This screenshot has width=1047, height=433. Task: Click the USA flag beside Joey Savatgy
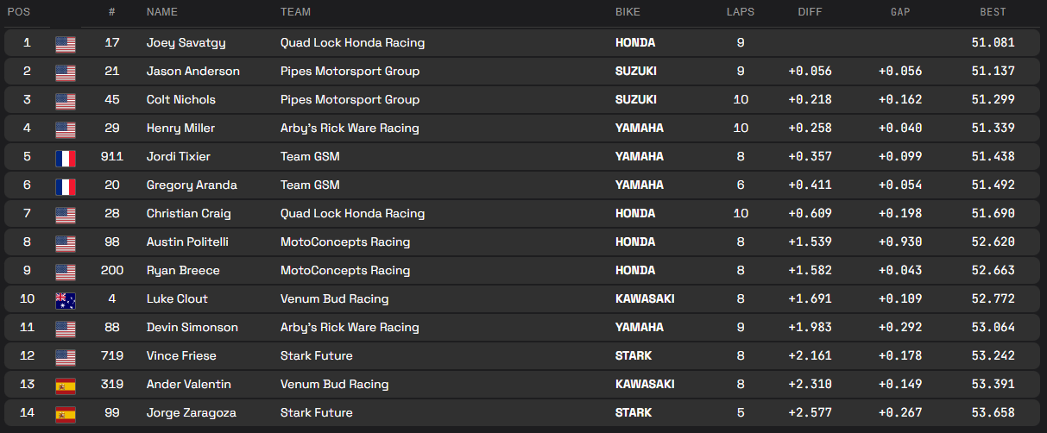point(66,43)
